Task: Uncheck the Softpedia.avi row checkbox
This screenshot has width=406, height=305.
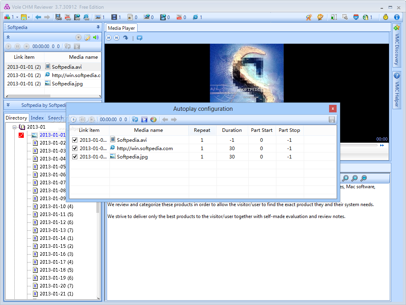Action: point(75,140)
